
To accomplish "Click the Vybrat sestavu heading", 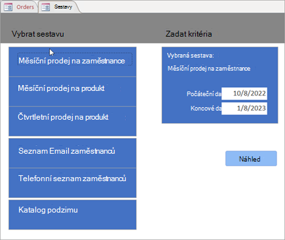I will 38,34.
